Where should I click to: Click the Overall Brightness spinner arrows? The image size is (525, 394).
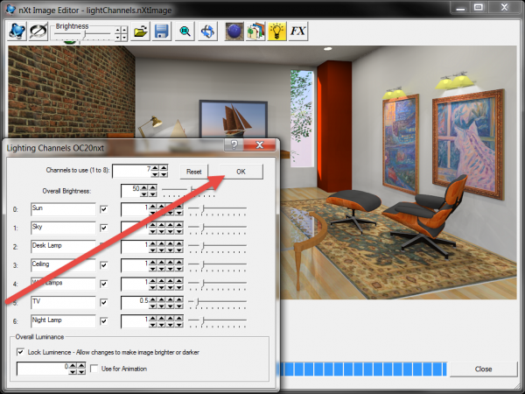click(148, 191)
